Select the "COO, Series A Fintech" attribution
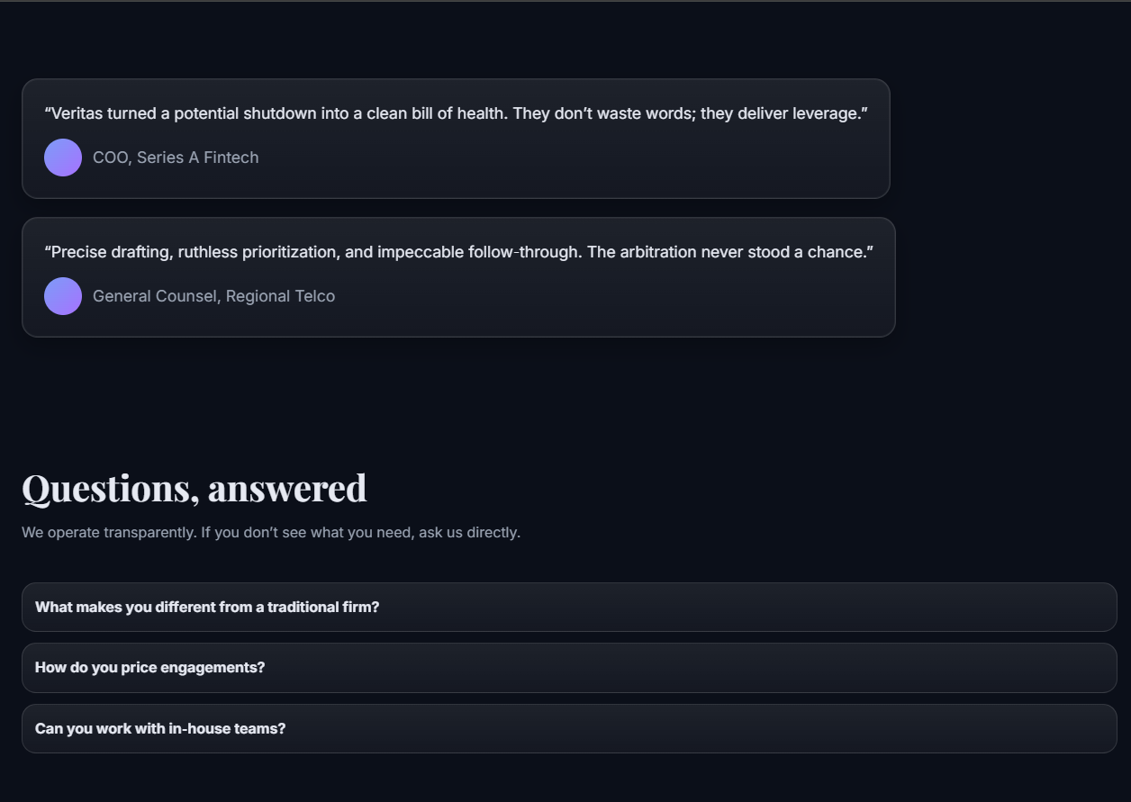 point(176,158)
